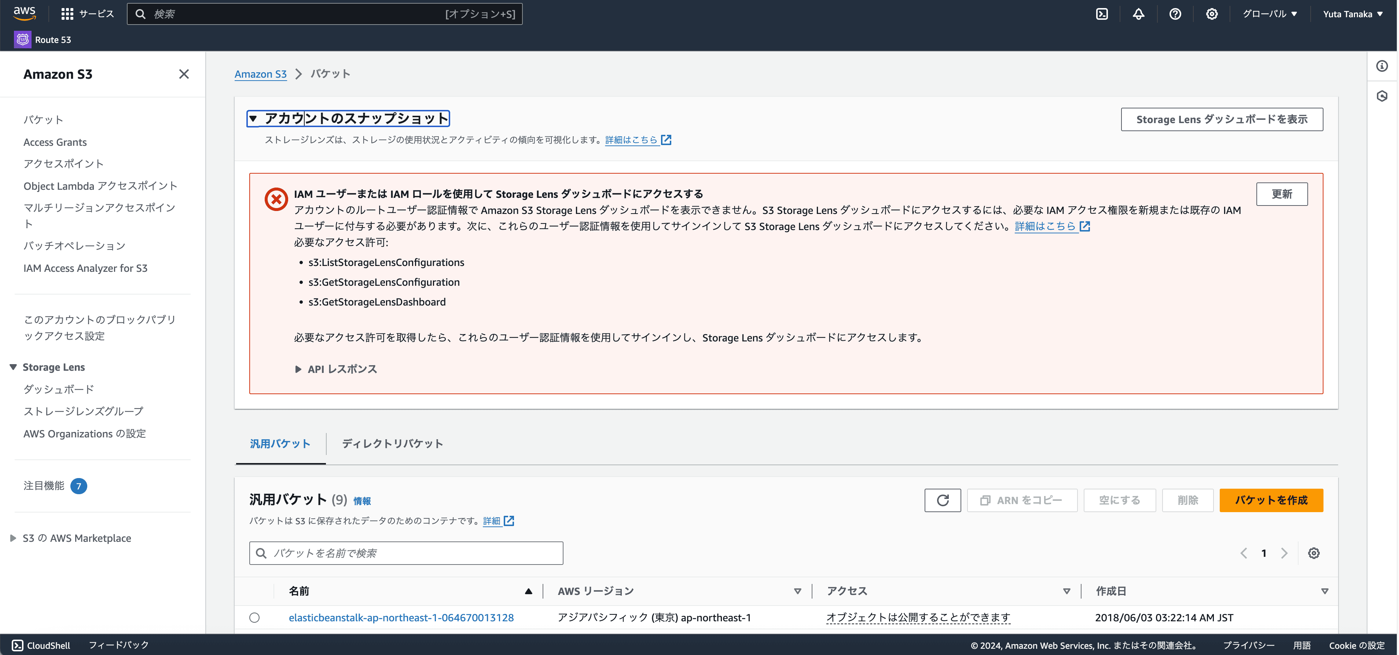
Task: Click the ARN をコピー button
Action: tap(1021, 500)
